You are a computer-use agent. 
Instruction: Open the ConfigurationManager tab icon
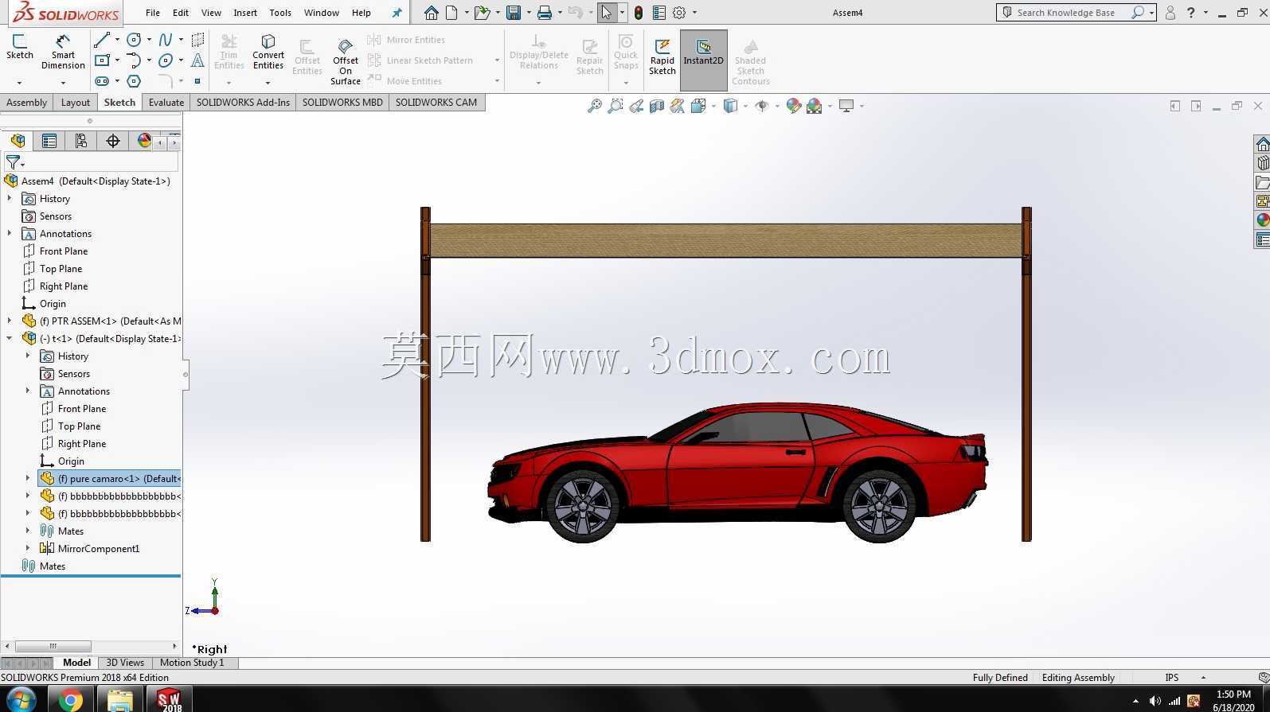point(81,141)
